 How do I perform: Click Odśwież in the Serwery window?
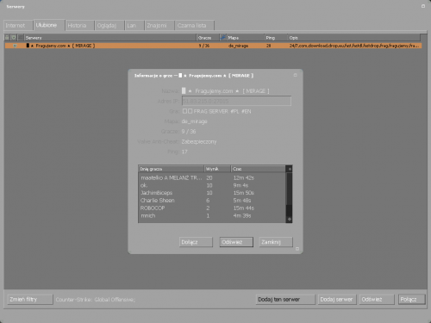[x=377, y=300]
